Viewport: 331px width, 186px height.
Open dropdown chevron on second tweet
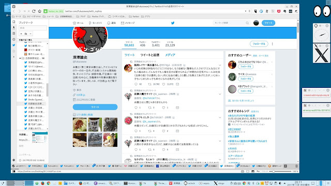point(220,94)
